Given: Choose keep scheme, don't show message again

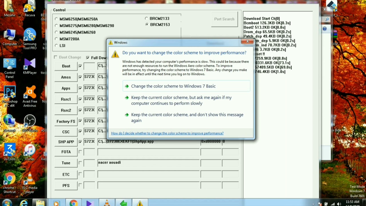Looking at the screenshot, I should point(186,118).
